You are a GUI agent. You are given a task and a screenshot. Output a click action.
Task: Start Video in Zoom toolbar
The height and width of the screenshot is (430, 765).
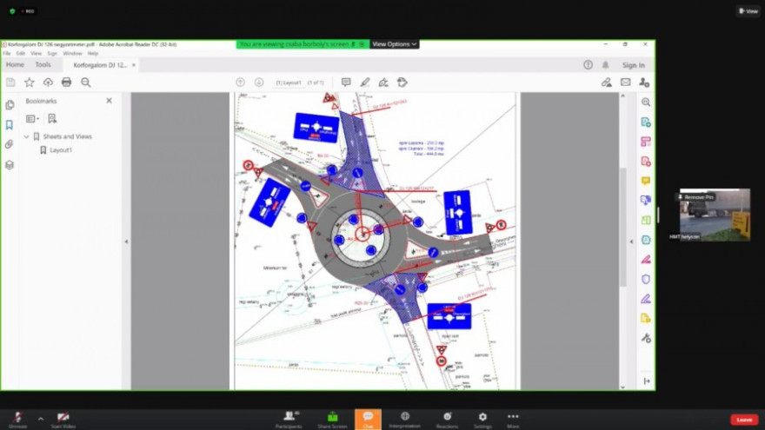point(63,419)
